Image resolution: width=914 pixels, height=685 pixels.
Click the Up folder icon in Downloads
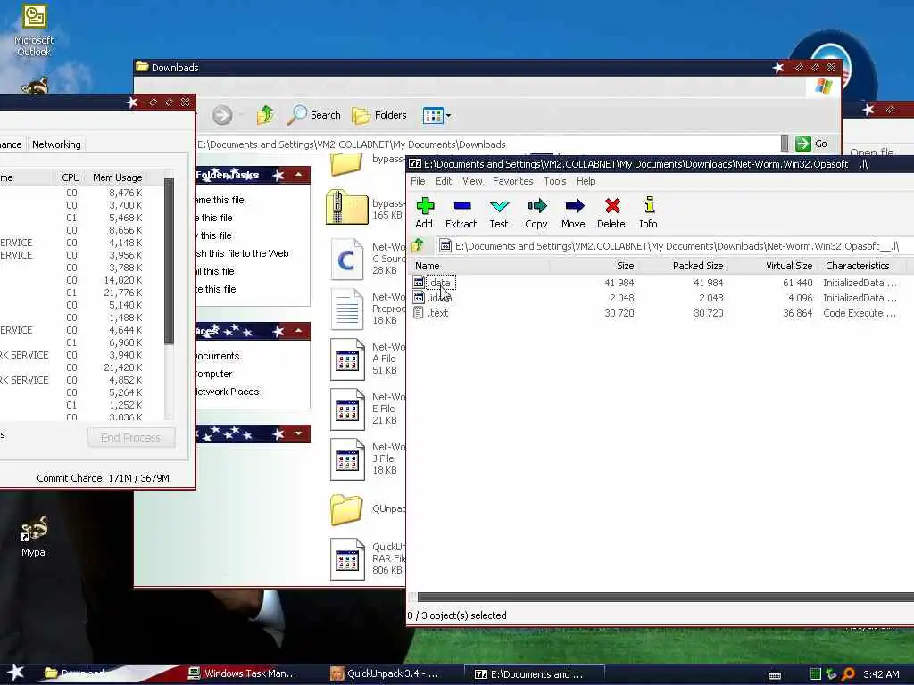(265, 115)
